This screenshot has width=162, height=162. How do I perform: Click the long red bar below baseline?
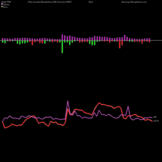pyautogui.click(x=120, y=44)
